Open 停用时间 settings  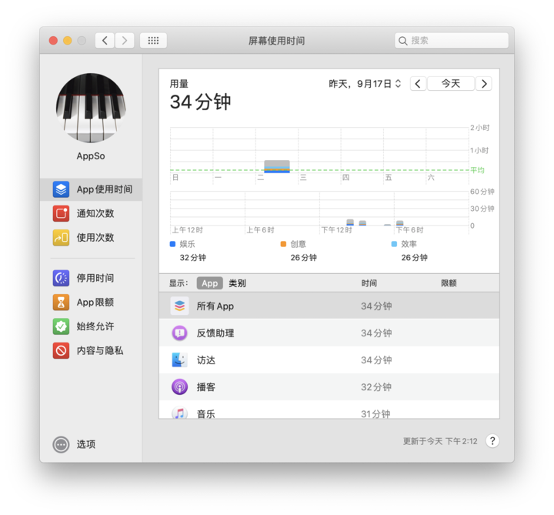(91, 278)
